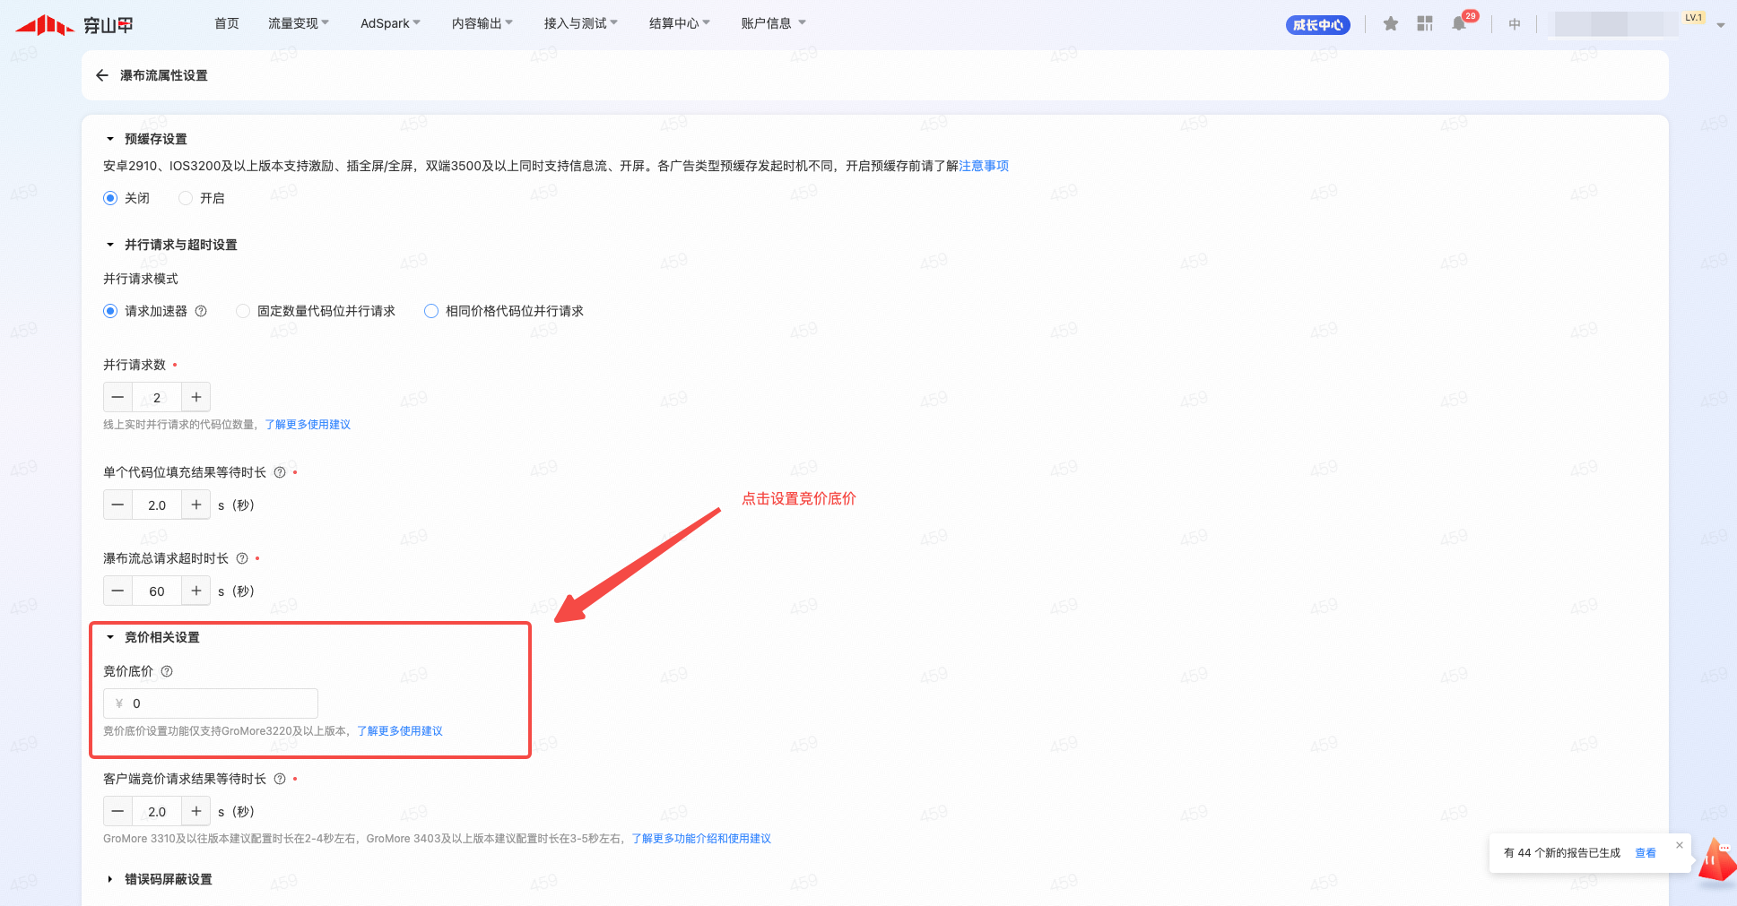The width and height of the screenshot is (1737, 906).
Task: Select the 开启 pre-cache radio button
Action: 186,198
